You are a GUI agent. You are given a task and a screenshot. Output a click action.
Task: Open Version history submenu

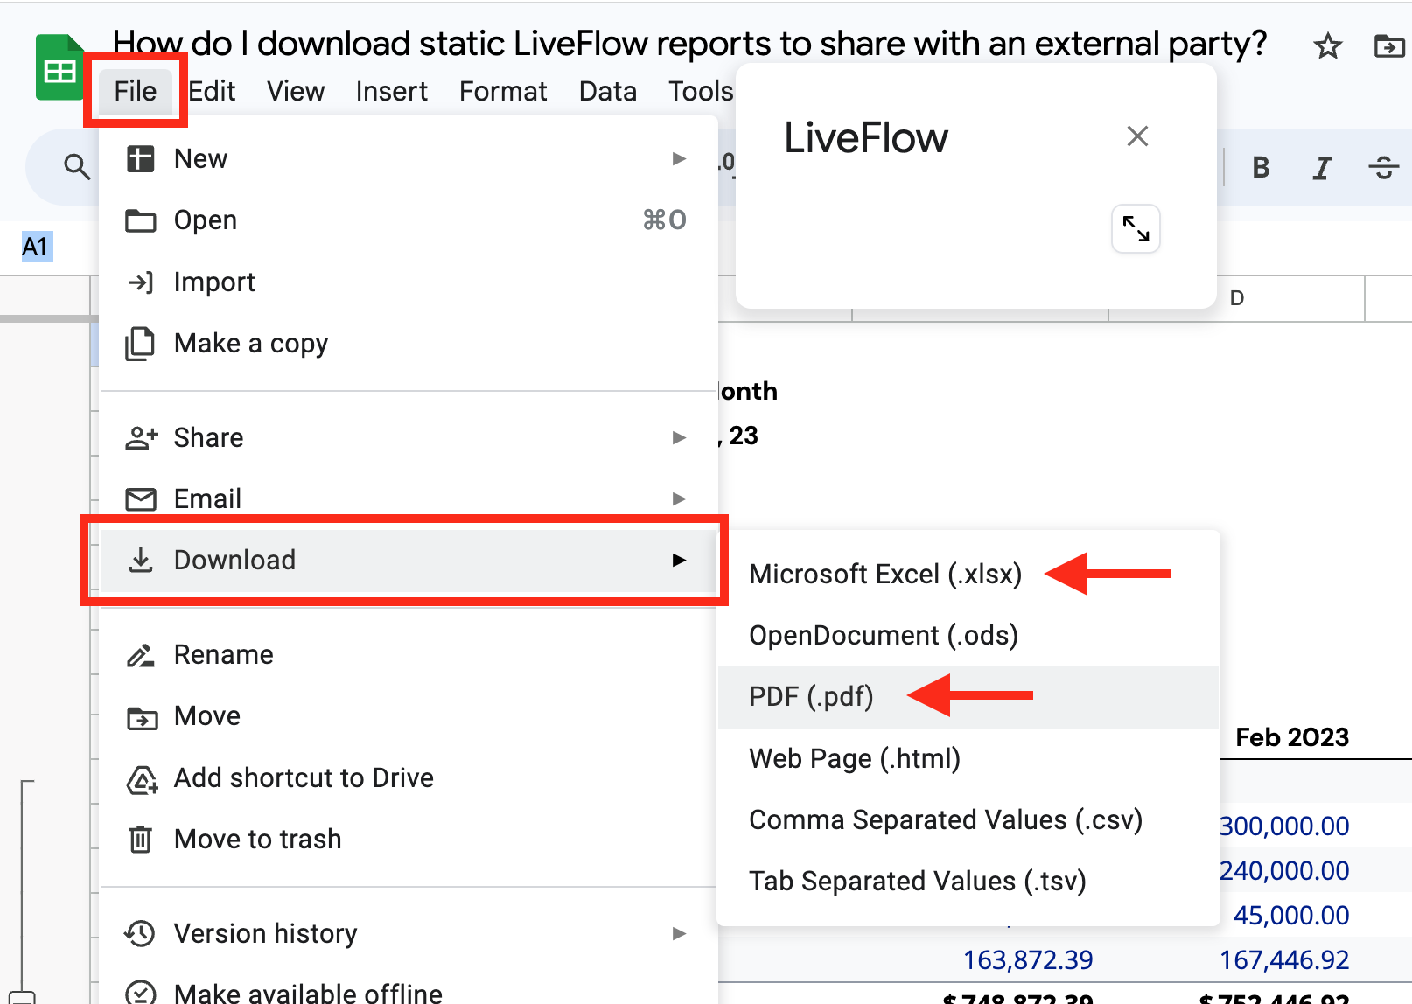coord(409,933)
